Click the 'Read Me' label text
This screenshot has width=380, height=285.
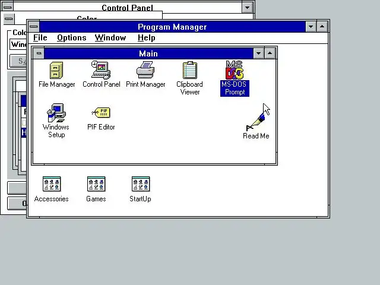(x=256, y=136)
